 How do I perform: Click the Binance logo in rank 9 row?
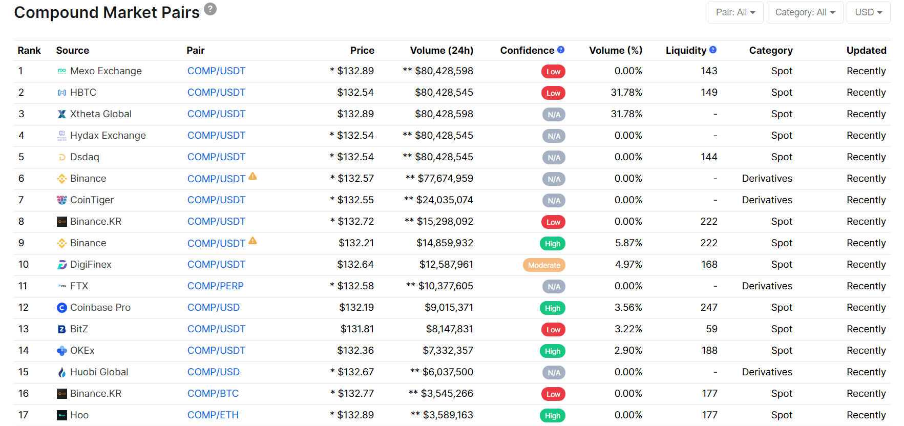(62, 243)
